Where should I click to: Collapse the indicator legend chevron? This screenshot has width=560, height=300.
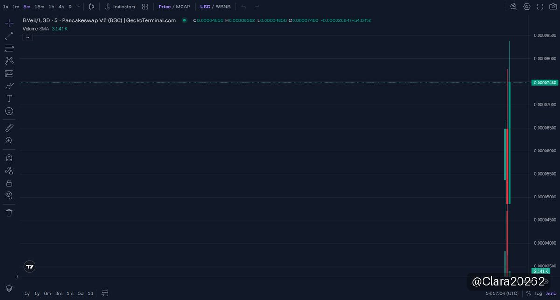click(x=28, y=37)
